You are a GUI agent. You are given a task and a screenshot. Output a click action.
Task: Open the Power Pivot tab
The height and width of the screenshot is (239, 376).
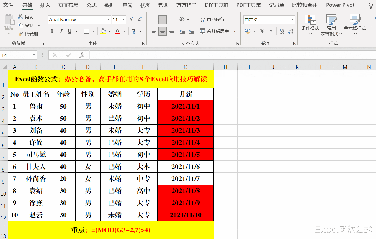coord(340,5)
